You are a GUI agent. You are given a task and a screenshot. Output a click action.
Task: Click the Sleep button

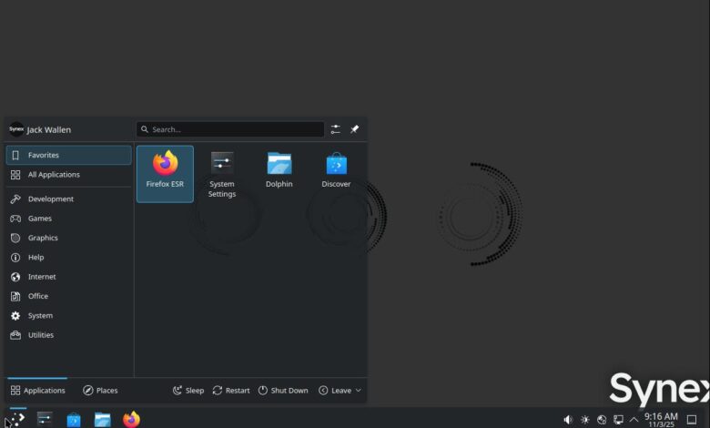188,391
